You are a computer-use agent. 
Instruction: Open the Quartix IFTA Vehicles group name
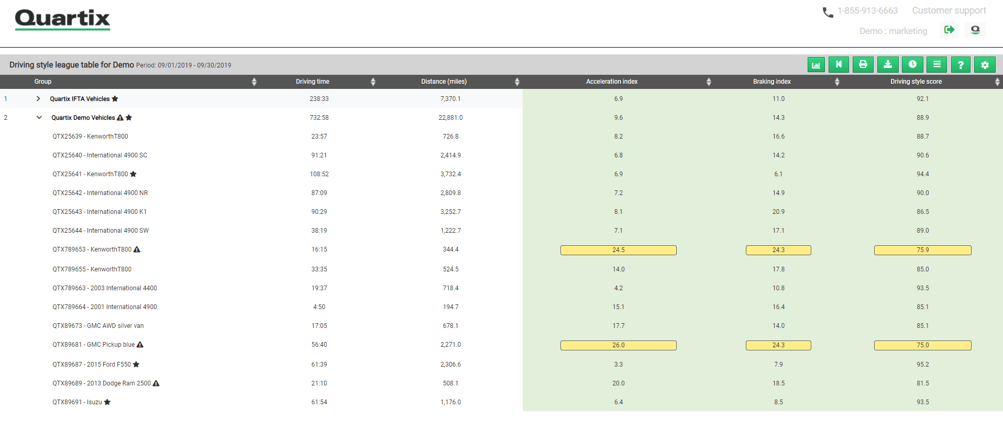(80, 99)
